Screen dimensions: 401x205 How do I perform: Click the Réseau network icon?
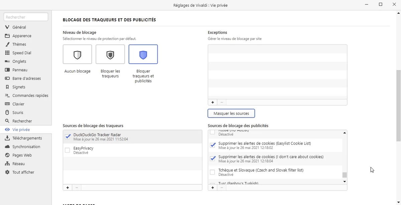coord(7,164)
